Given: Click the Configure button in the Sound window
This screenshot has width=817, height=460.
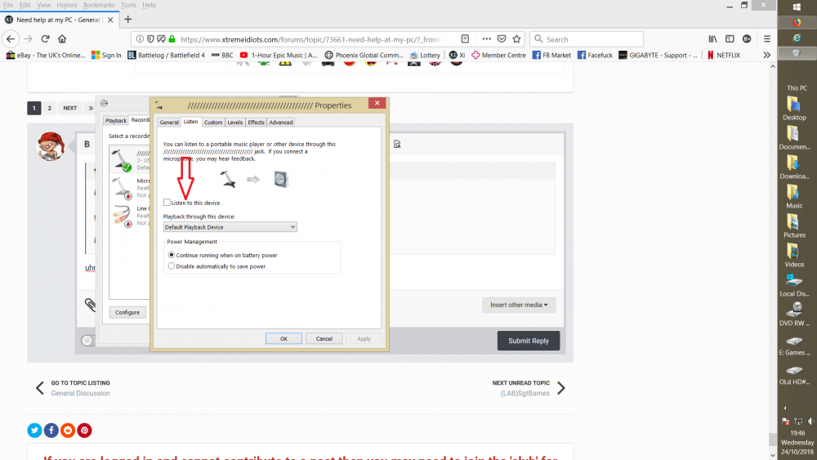Looking at the screenshot, I should [x=127, y=313].
